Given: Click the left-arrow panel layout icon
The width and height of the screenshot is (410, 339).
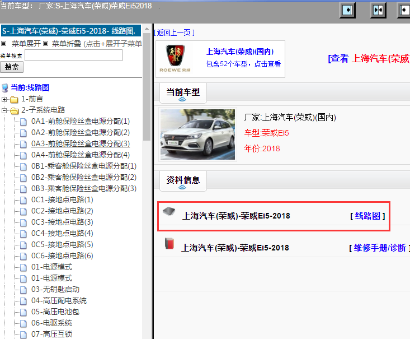Looking at the screenshot, I should [404, 10].
